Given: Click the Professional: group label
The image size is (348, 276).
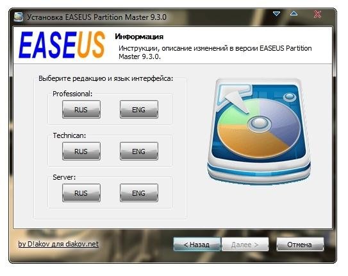Looking at the screenshot, I should coord(72,94).
